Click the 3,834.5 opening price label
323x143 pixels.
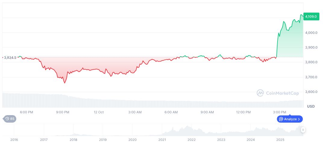click(10, 57)
